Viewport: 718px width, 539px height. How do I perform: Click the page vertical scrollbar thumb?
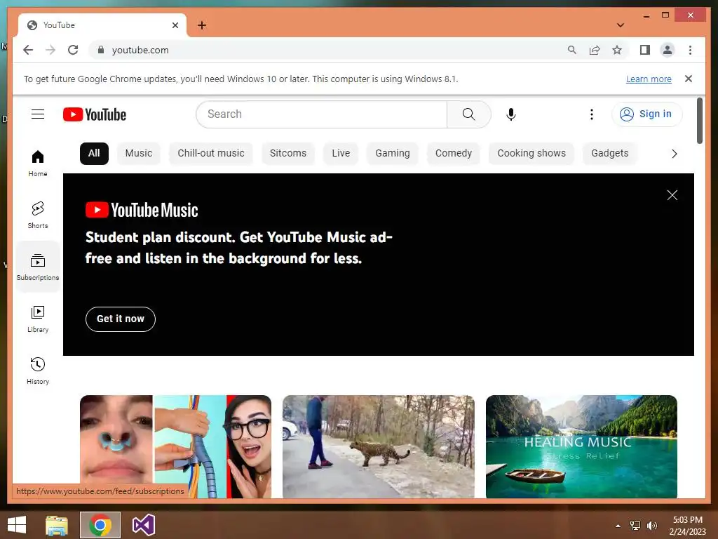tap(699, 121)
